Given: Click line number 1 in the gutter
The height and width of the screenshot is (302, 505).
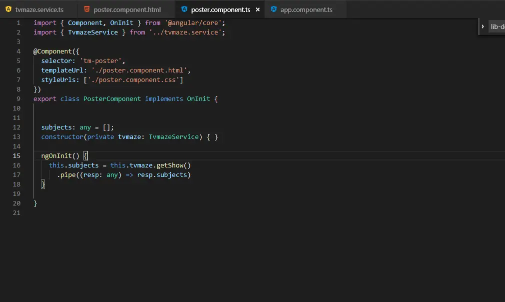Looking at the screenshot, I should 18,23.
